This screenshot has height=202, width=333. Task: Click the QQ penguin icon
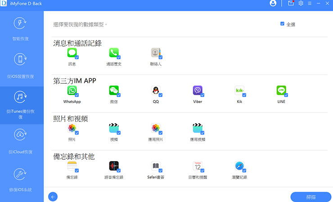coord(156,90)
